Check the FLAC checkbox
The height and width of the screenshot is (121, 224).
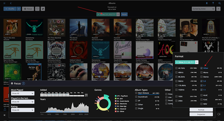tap(201, 100)
